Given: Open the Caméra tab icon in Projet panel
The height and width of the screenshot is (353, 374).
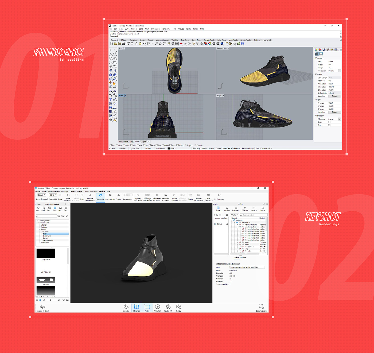Looking at the screenshot, I should pos(254,208).
